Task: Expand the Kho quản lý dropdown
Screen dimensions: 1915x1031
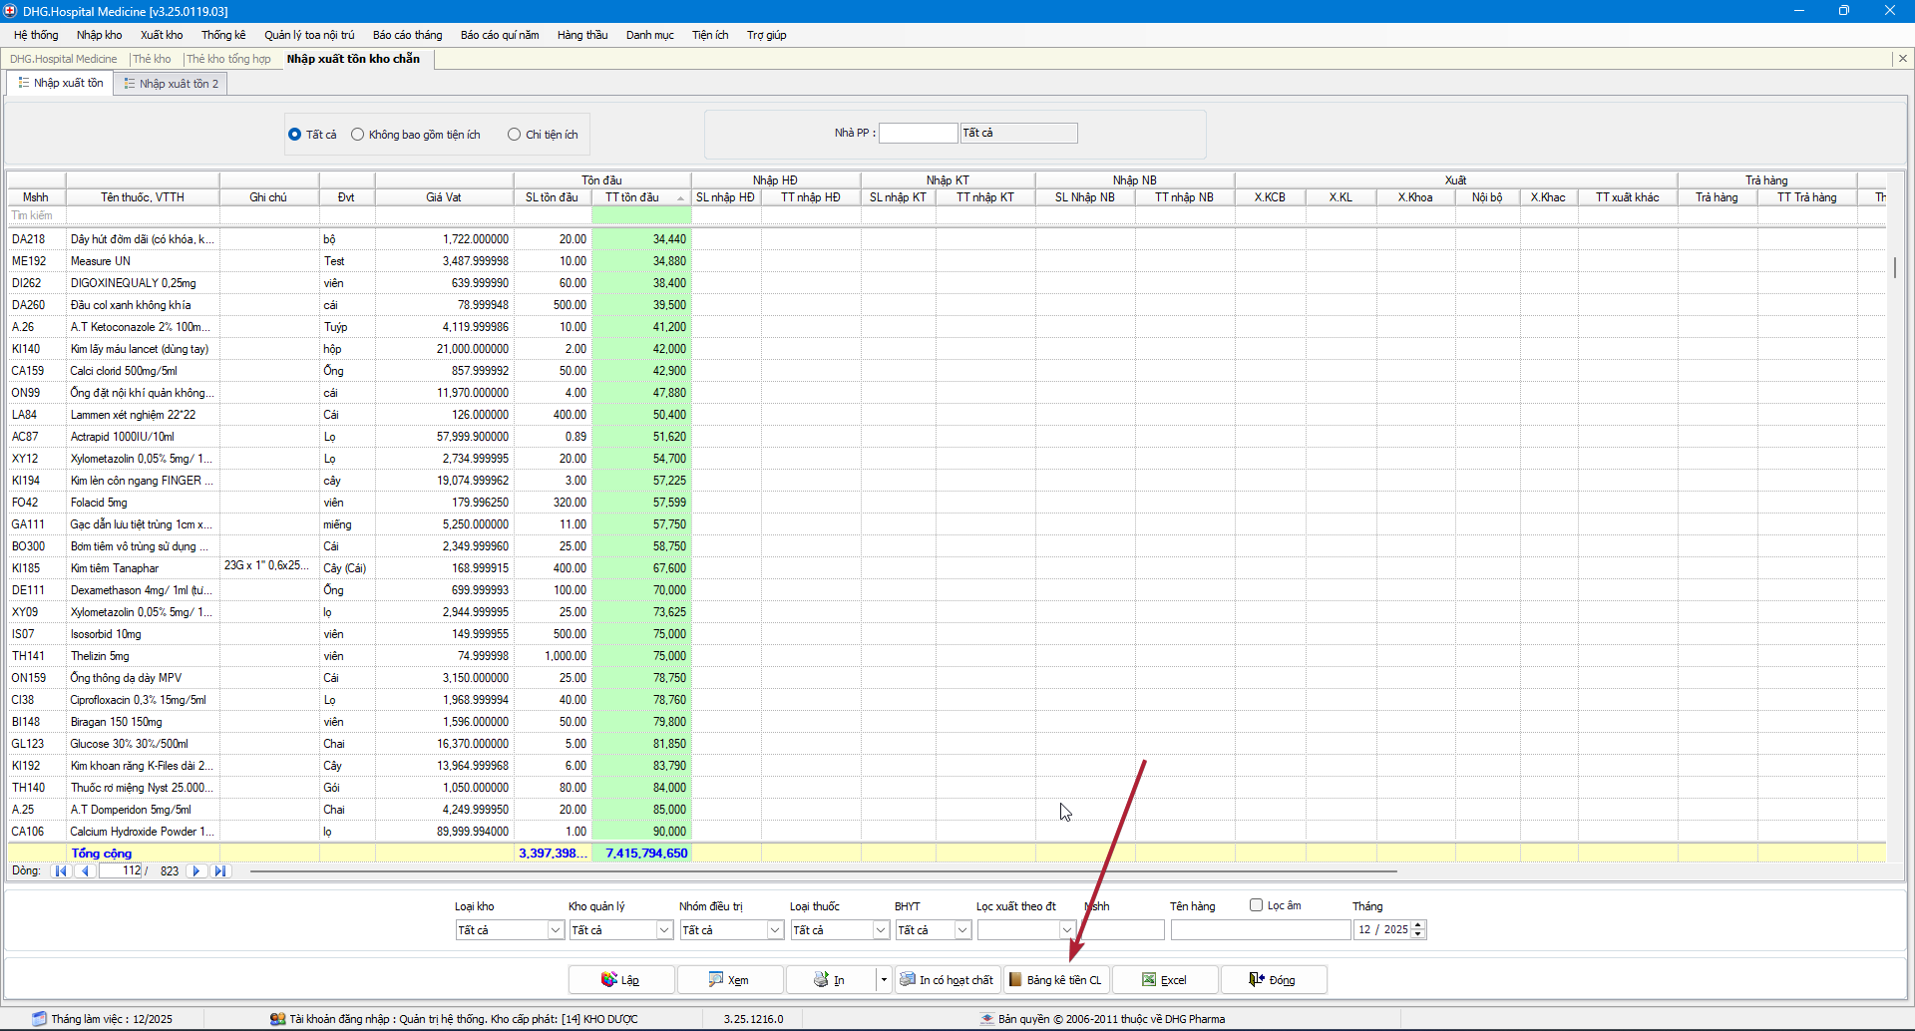Action: pyautogui.click(x=665, y=930)
